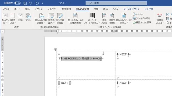Open the table レイアウト tab at right

[149, 9]
